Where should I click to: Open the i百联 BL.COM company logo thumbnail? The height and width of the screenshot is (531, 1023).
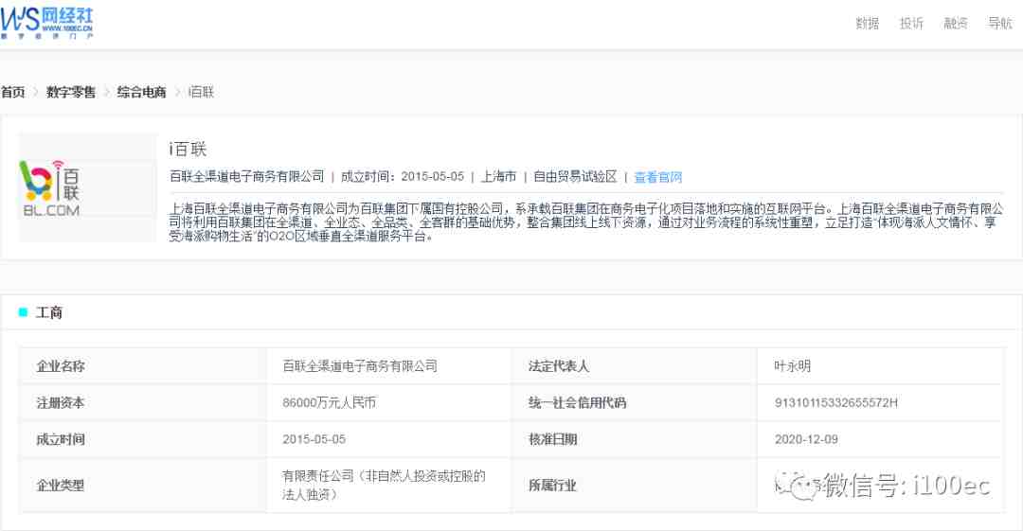(87, 187)
